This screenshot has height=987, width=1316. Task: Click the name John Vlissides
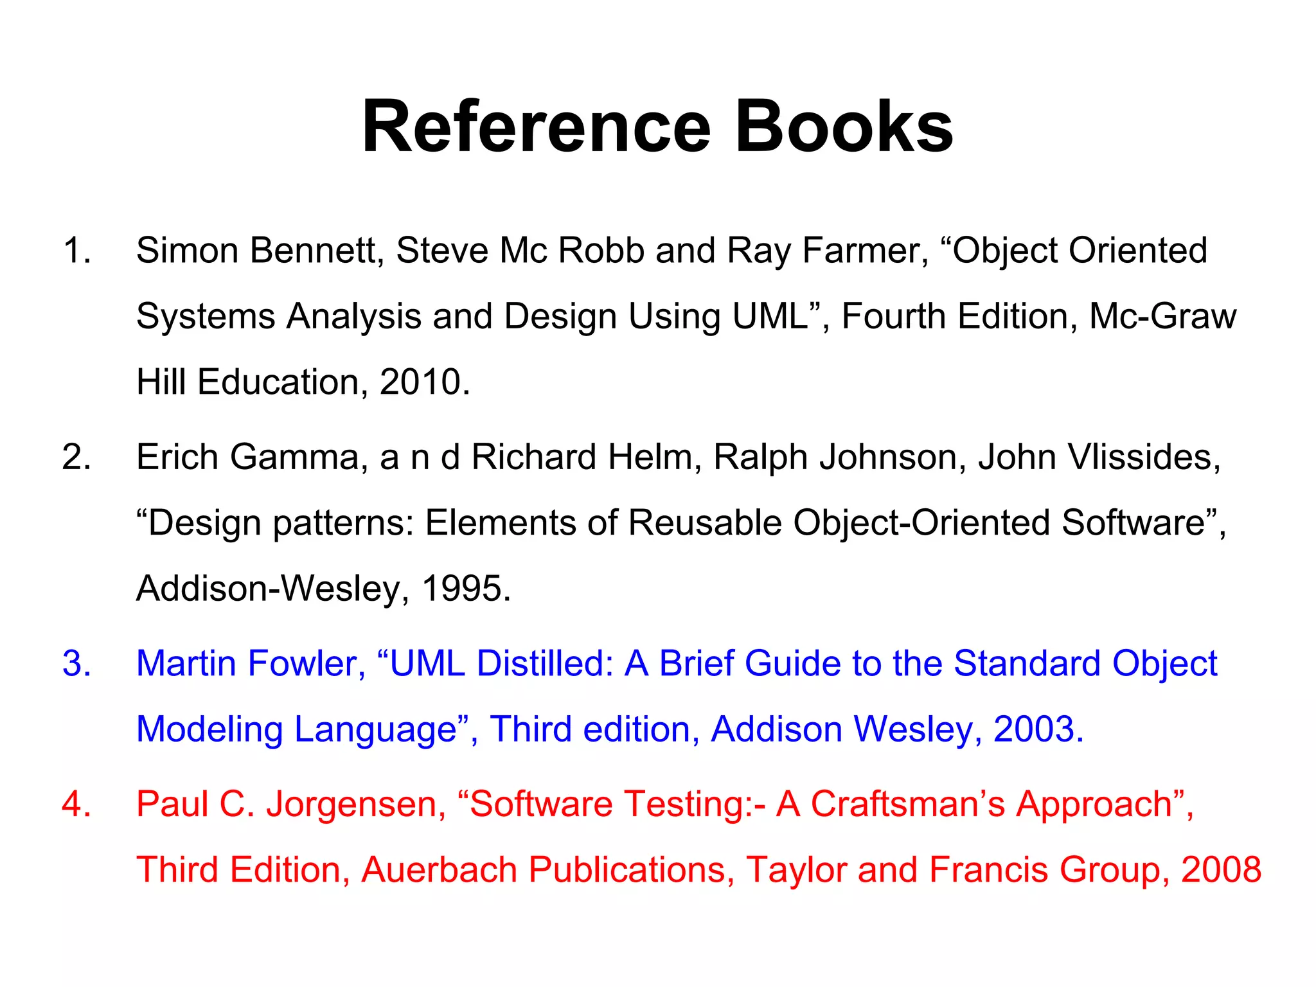click(x=1098, y=457)
